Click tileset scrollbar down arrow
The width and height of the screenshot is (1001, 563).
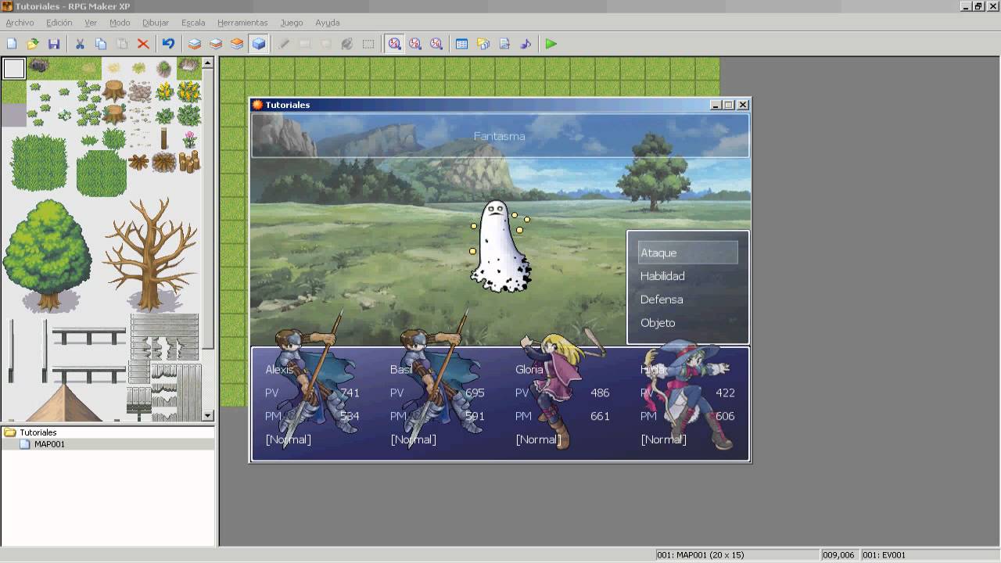coord(208,416)
